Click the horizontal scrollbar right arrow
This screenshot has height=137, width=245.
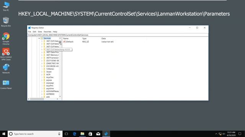(57, 99)
